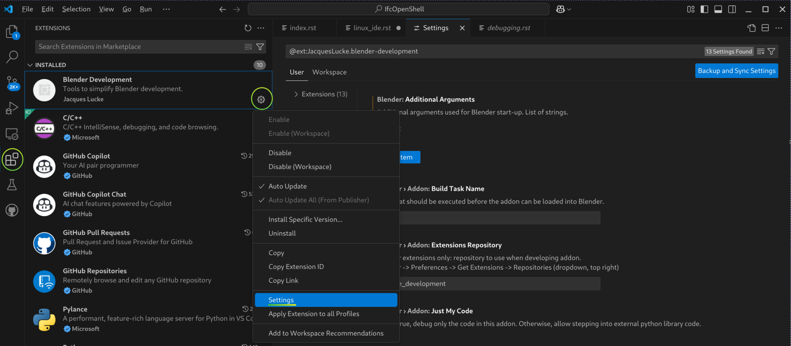791x346 pixels.
Task: Choose Disable (Workspace) in context menu
Action: click(326, 167)
